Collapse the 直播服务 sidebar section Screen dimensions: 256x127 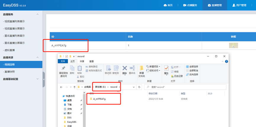pyautogui.click(x=37, y=15)
